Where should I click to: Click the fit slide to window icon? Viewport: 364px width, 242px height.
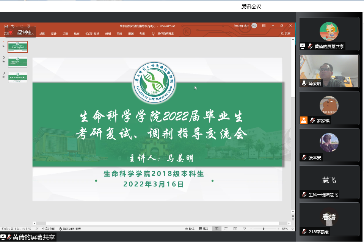point(292,229)
